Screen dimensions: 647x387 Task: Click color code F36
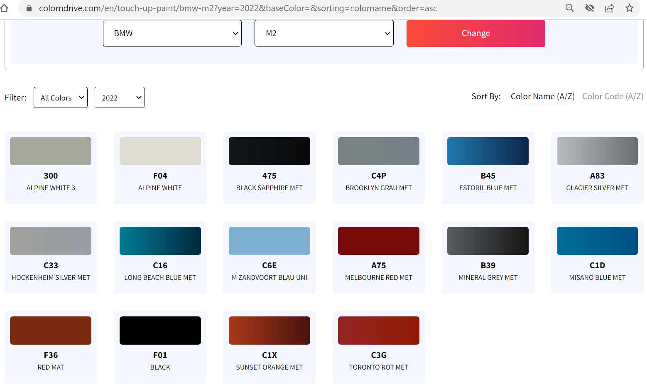pos(51,355)
